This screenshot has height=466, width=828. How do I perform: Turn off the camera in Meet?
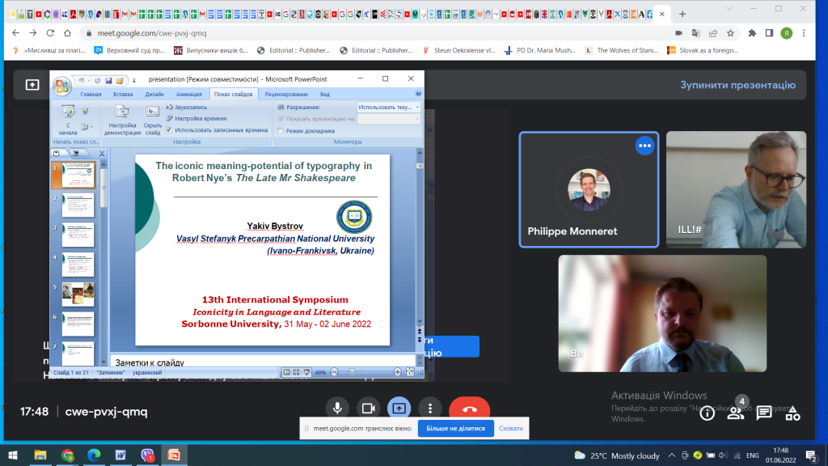point(368,409)
